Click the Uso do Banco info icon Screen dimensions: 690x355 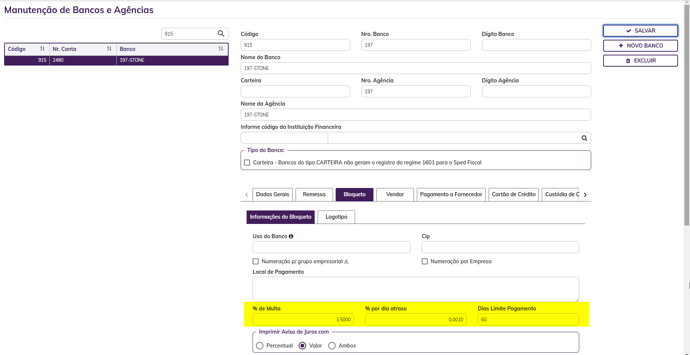291,236
